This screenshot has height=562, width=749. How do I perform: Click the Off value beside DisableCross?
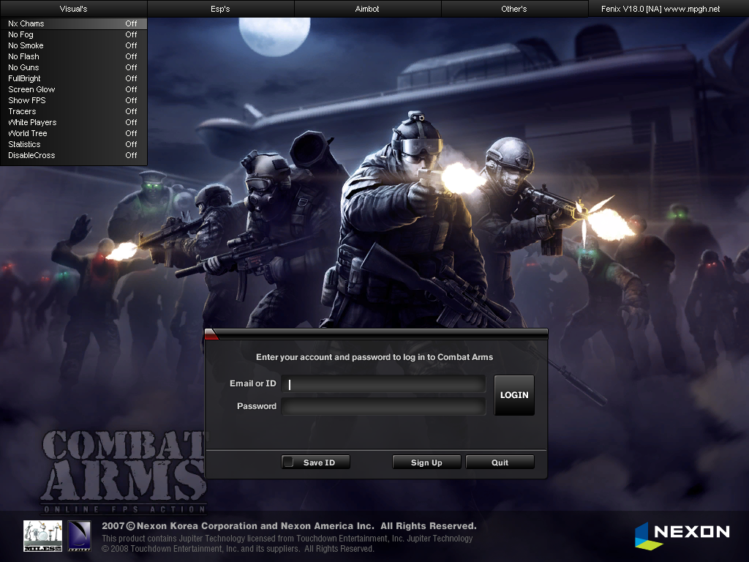pos(131,155)
